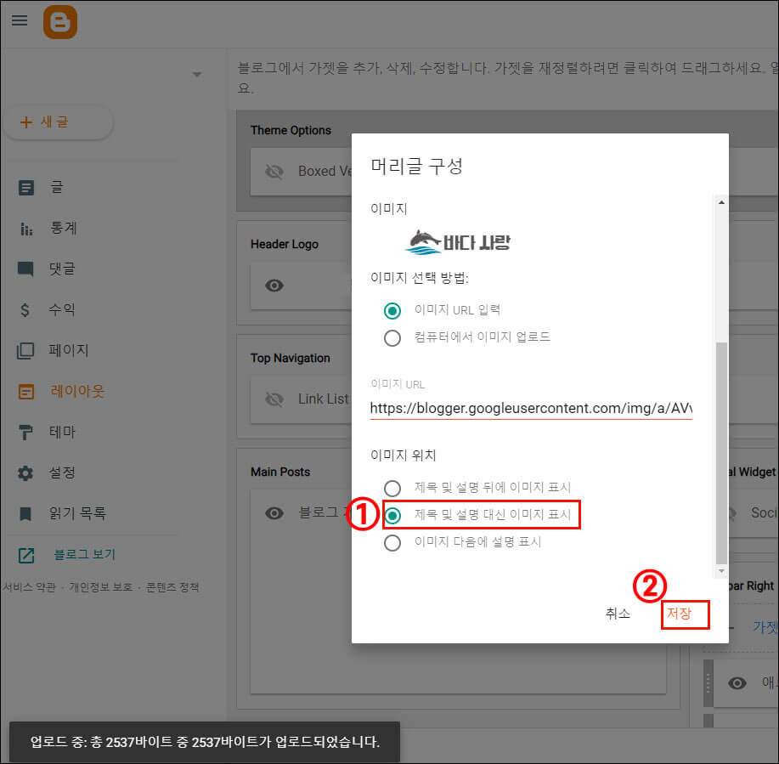Click the dialog scrollbar down arrow
Image resolution: width=779 pixels, height=764 pixels.
pyautogui.click(x=721, y=571)
